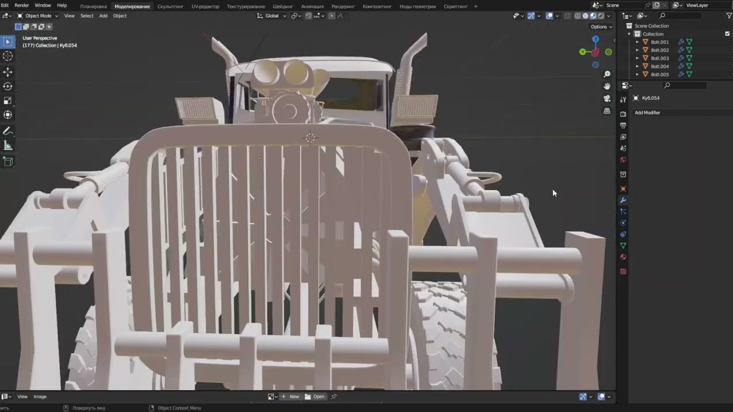The image size is (733, 412).
Task: Collapse the Collection tree item
Action: click(x=629, y=34)
